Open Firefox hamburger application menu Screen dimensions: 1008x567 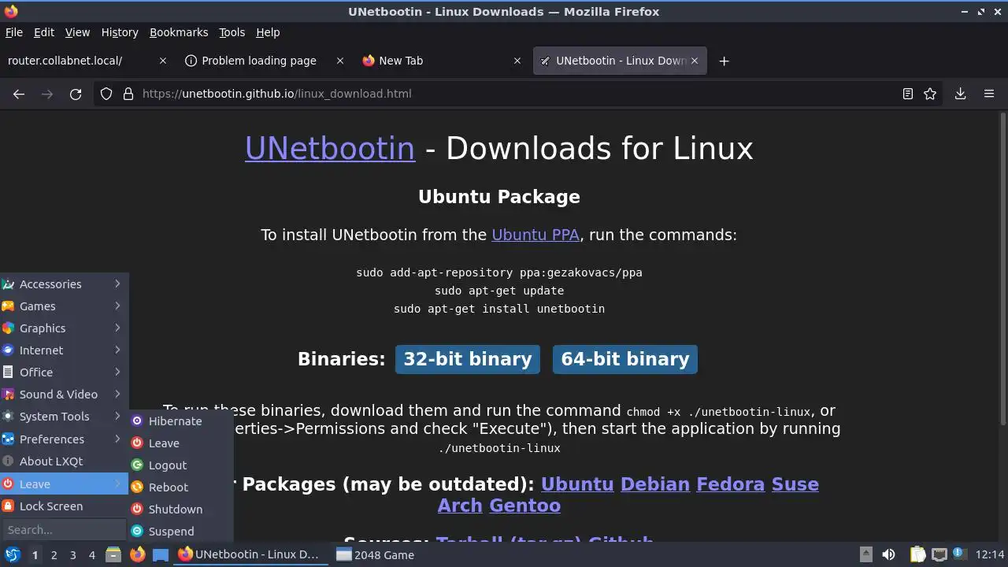coord(989,94)
